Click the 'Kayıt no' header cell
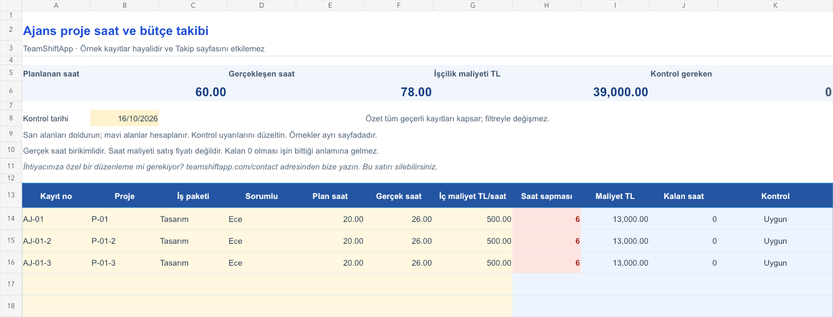 [56, 196]
